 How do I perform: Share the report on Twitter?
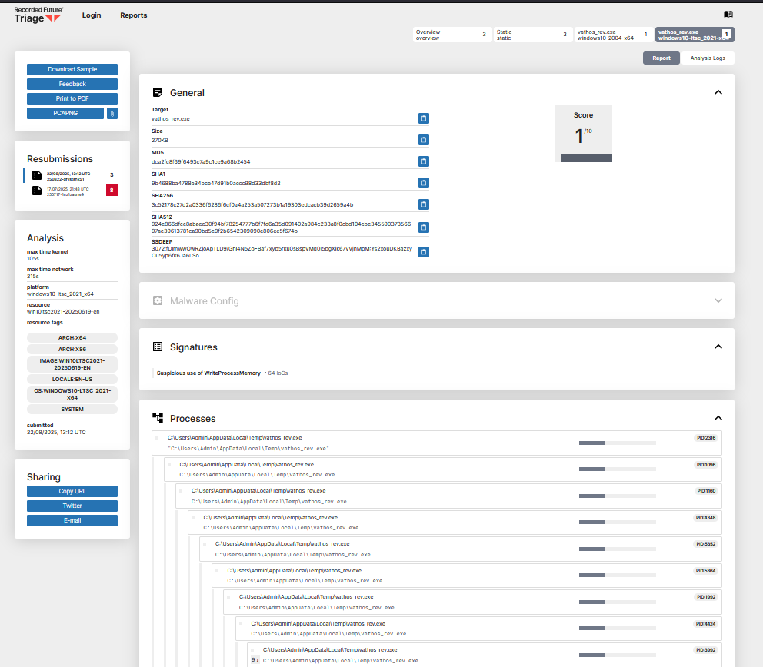[72, 506]
